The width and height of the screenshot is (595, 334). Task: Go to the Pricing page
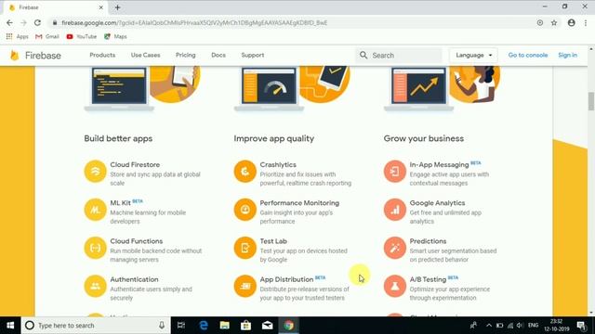coord(186,55)
